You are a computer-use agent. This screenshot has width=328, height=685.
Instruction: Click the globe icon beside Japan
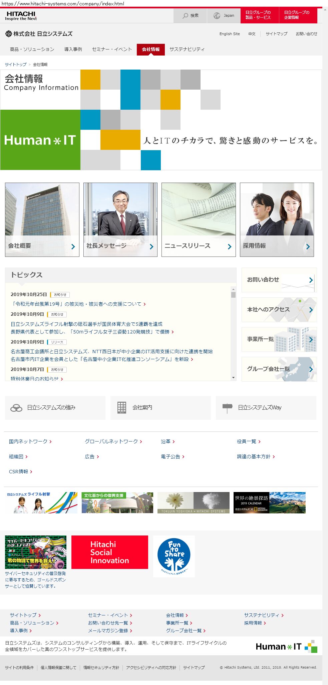[x=217, y=16]
